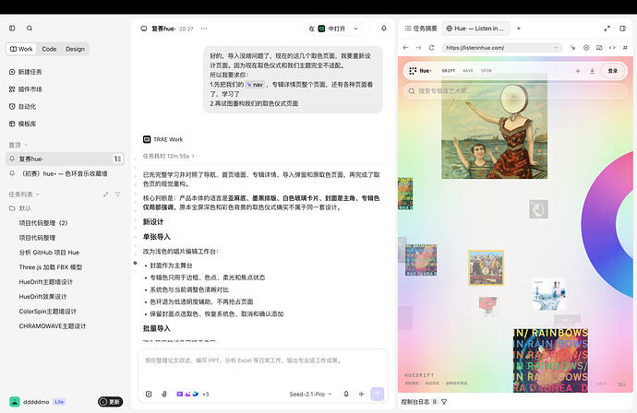Open the code view brackets icon
Screen dimensions: 637x413
pyautogui.click(x=612, y=48)
